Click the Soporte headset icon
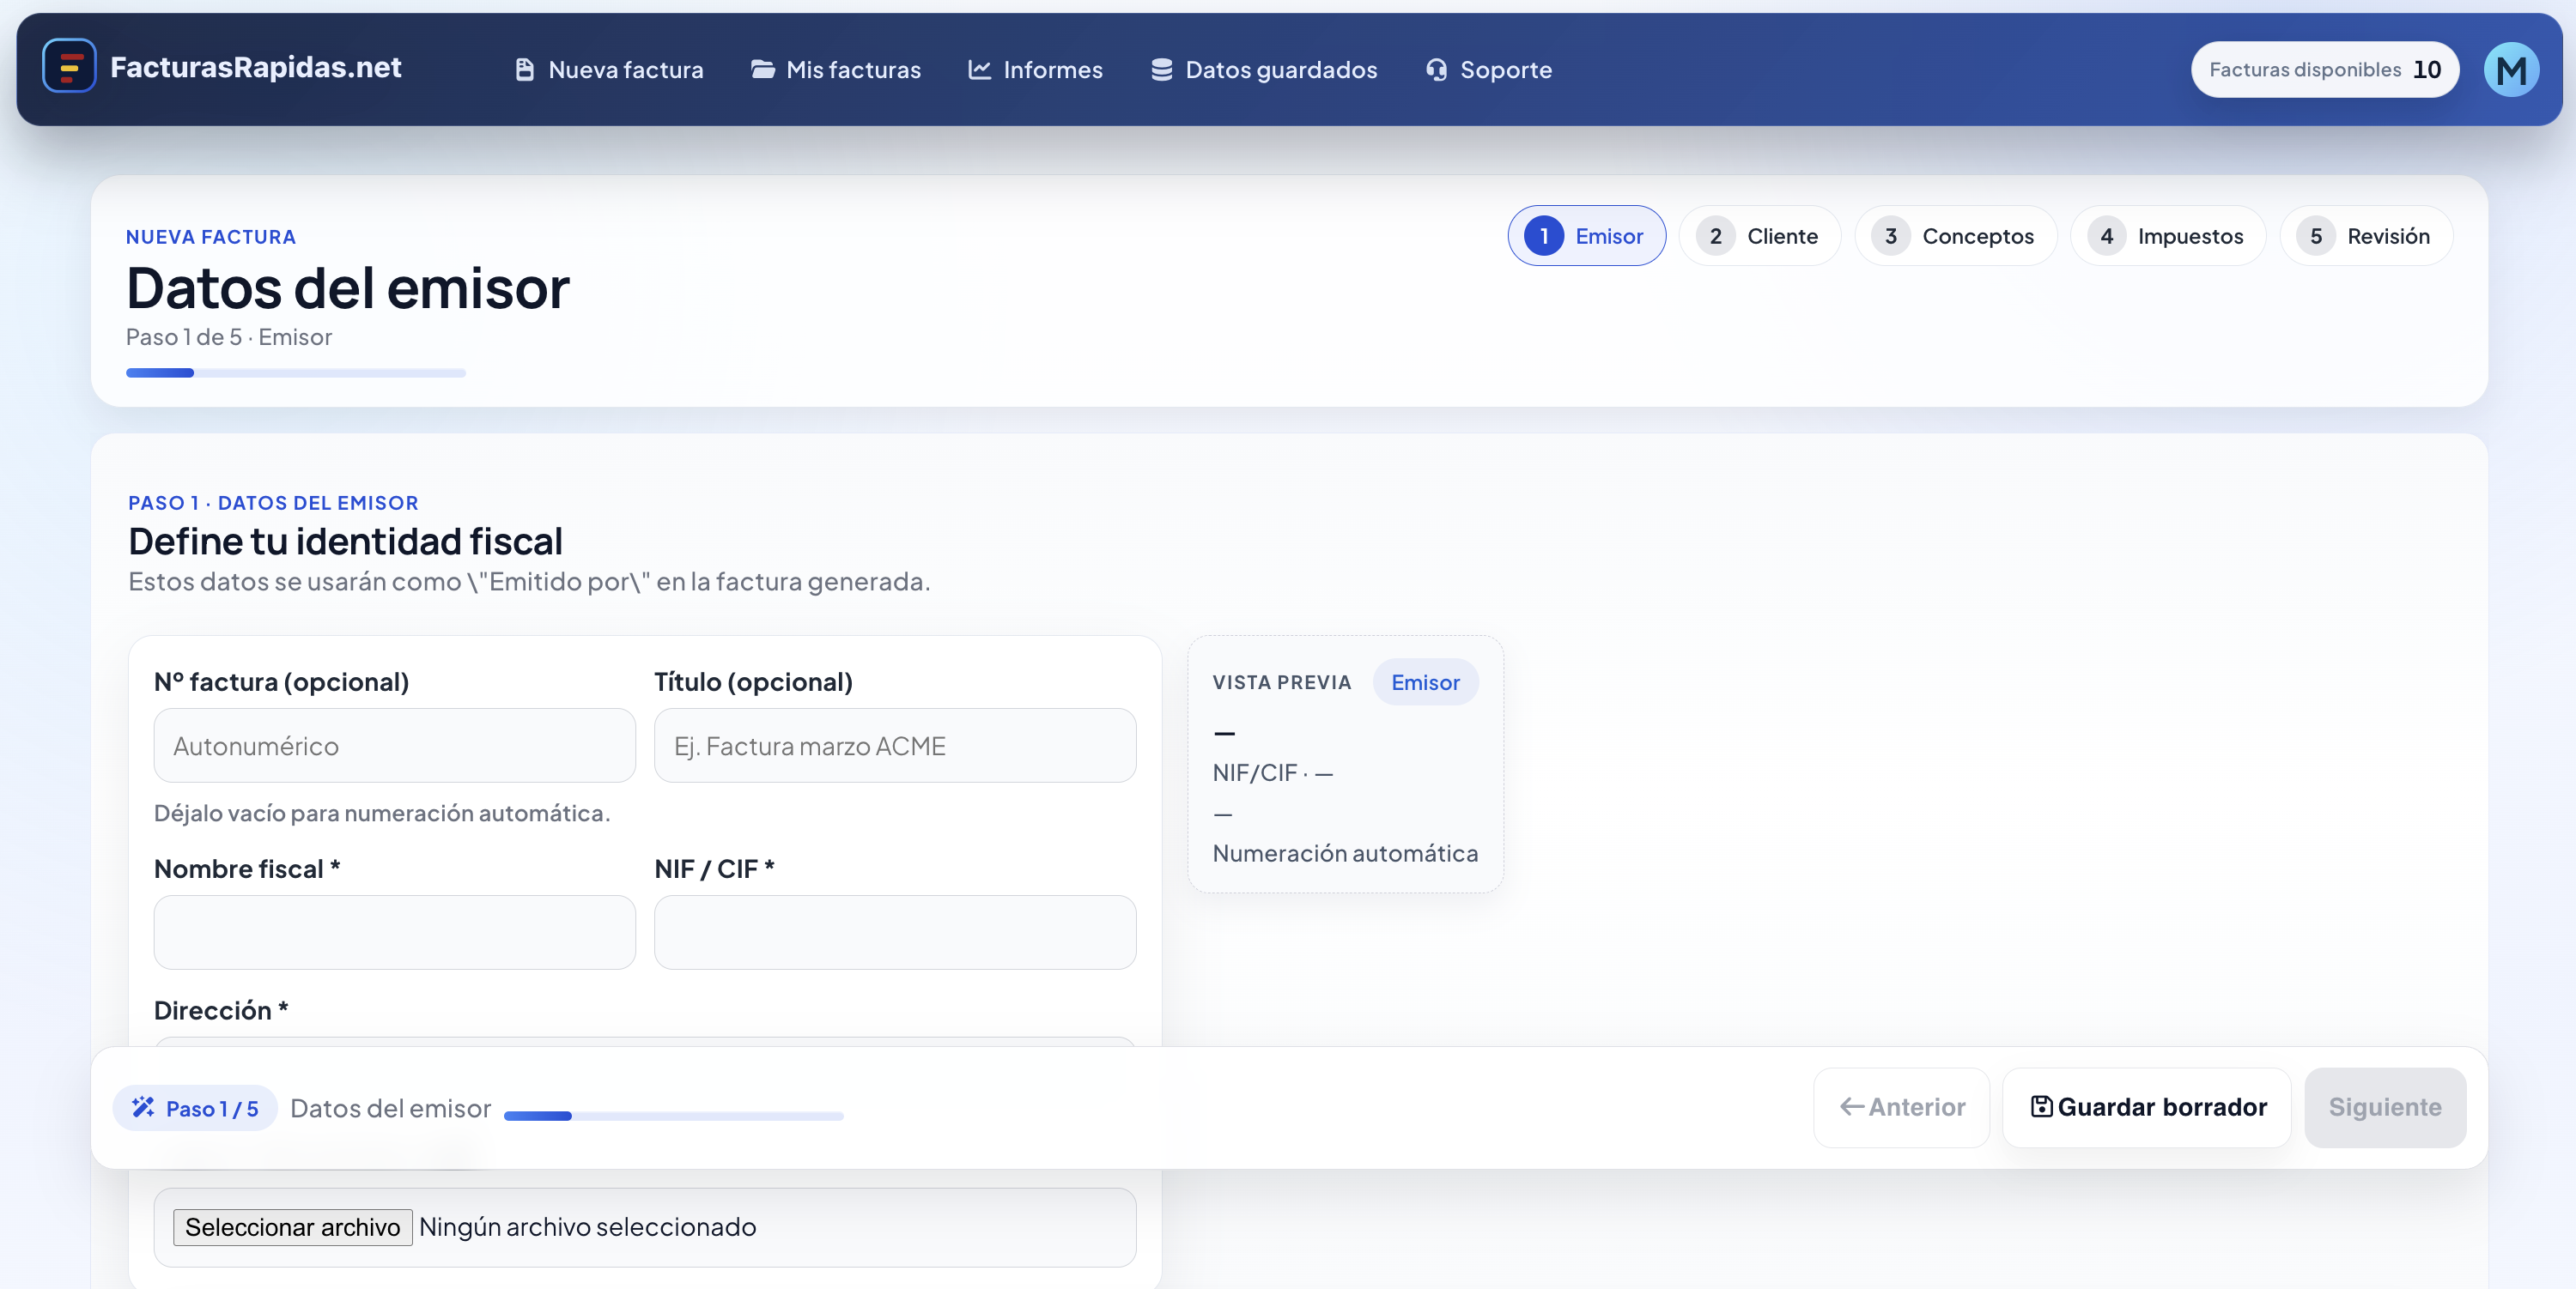This screenshot has height=1289, width=2576. point(1436,70)
